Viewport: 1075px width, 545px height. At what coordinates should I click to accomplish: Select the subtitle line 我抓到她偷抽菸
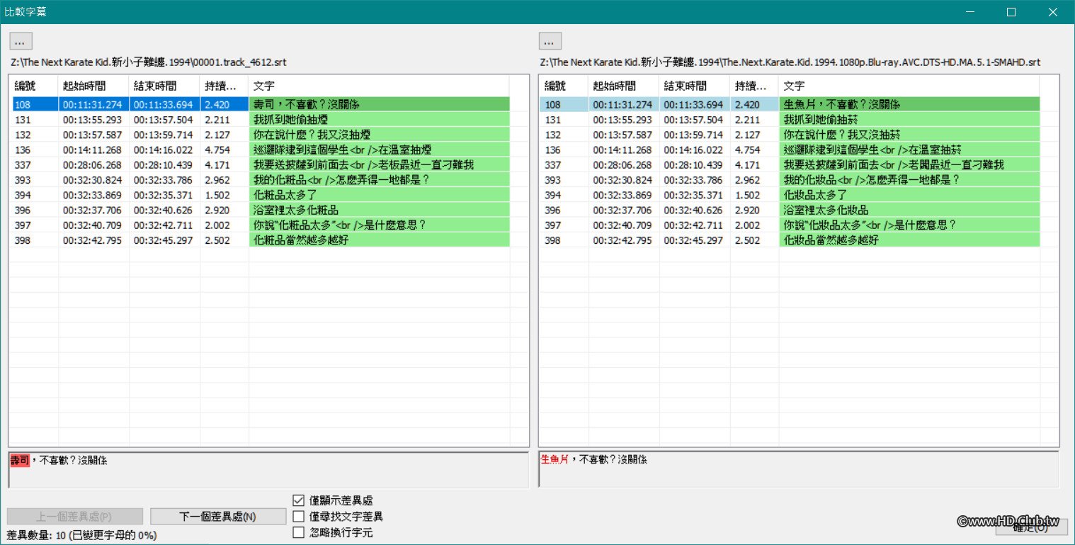909,120
